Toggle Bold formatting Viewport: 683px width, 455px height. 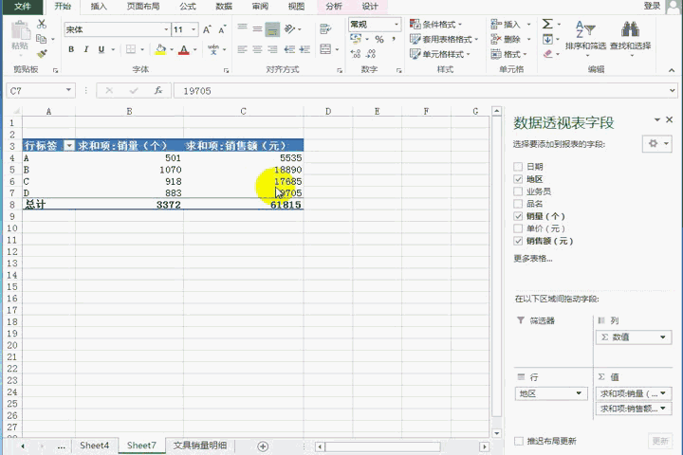[73, 49]
